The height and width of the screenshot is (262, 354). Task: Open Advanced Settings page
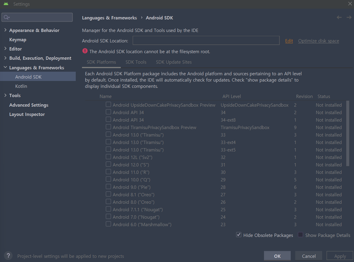(x=29, y=105)
